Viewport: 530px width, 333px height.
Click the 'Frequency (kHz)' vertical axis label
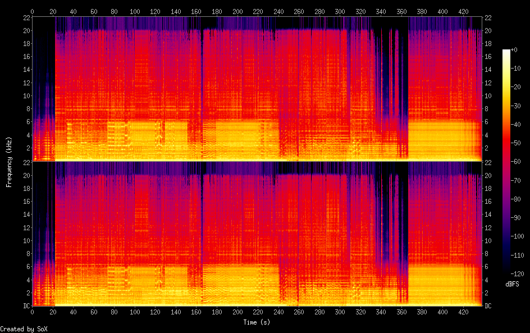(9, 162)
